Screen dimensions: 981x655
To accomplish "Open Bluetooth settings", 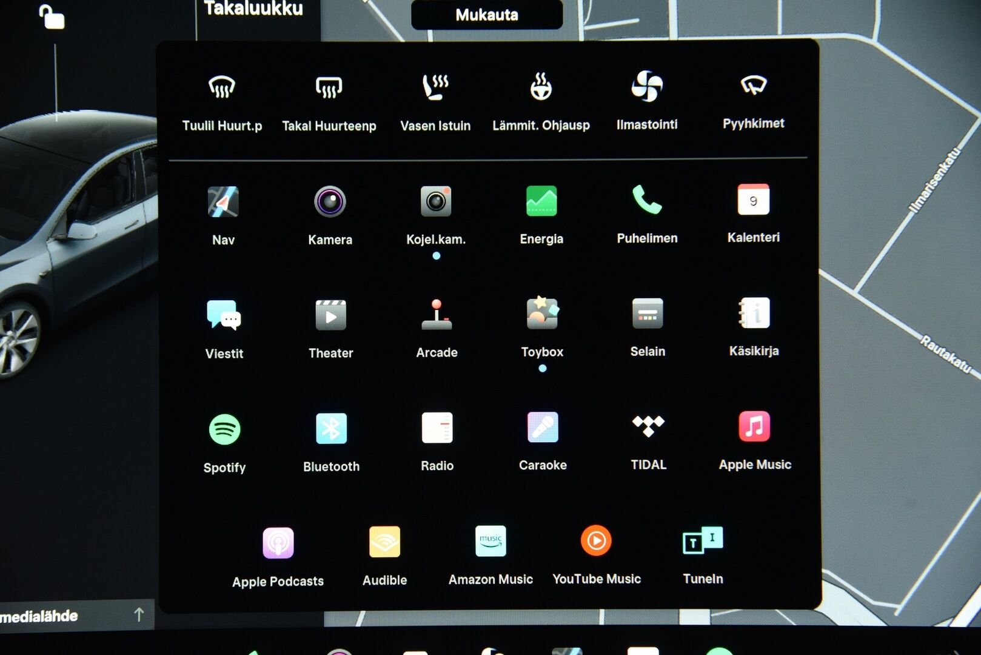I will [330, 428].
